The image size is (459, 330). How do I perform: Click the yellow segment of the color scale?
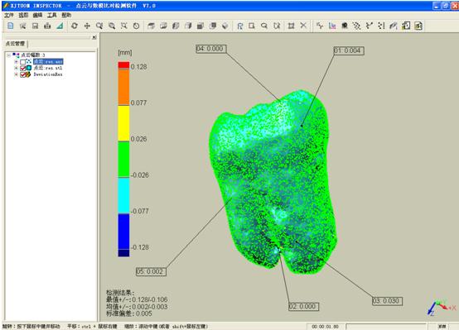[123, 123]
